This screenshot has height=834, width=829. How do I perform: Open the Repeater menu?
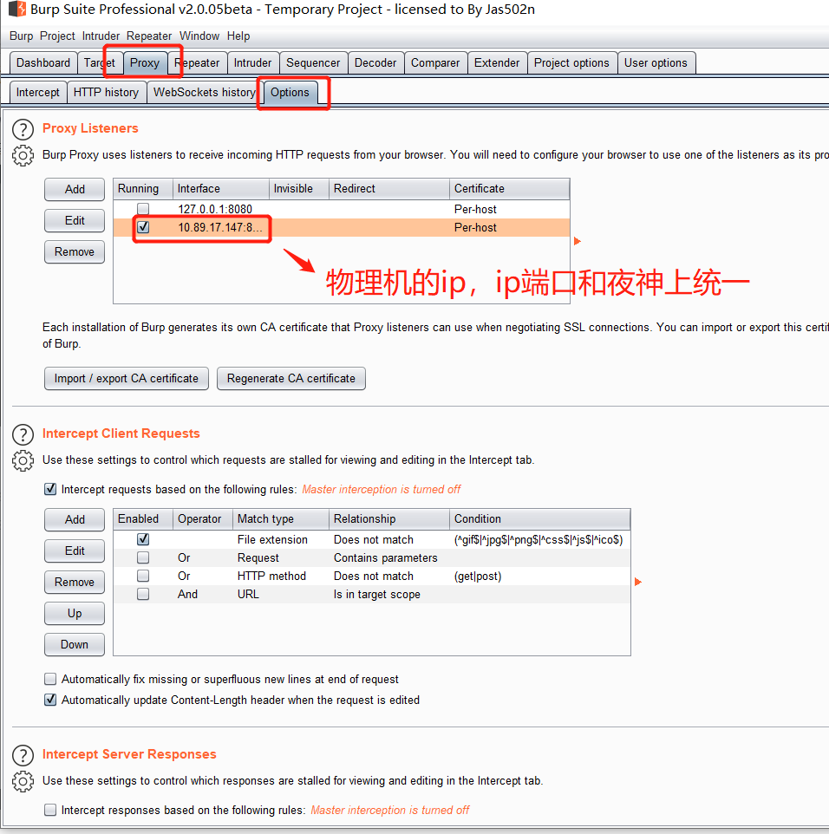[x=149, y=36]
